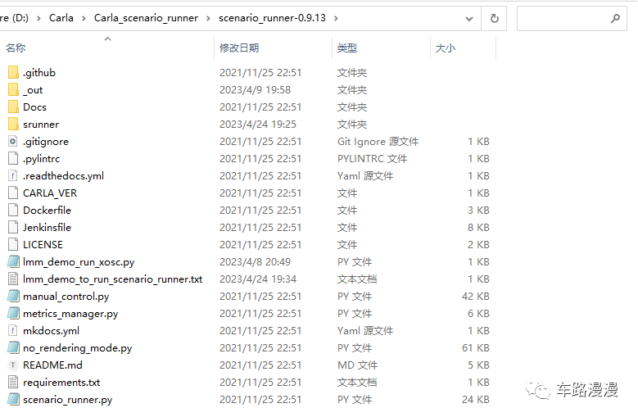The height and width of the screenshot is (417, 638).
Task: Select the folder name .github
Action: (39, 72)
